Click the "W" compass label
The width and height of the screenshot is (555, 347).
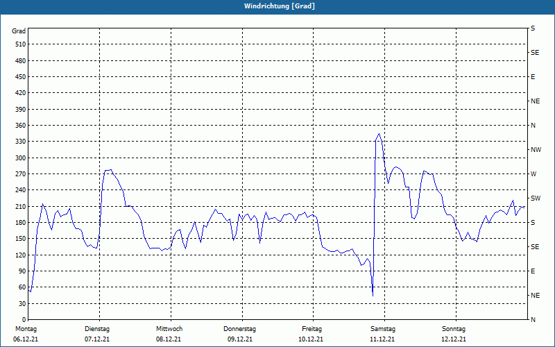pos(533,174)
